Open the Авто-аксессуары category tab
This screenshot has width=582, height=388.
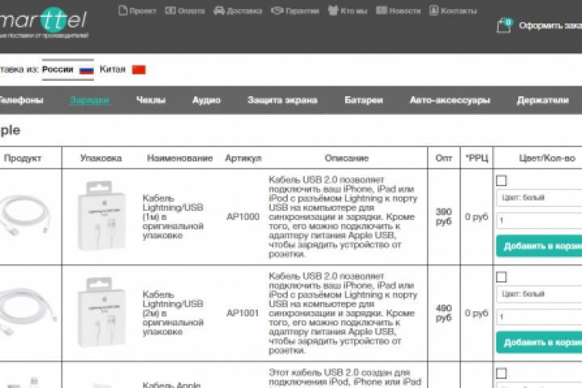(450, 100)
